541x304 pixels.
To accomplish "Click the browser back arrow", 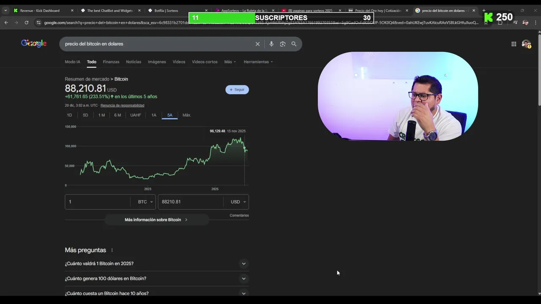I will tap(6, 22).
